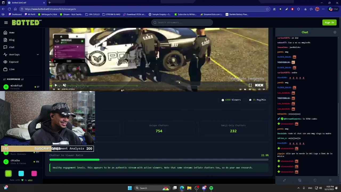Toggle the hide-emotes icon under chat
The height and width of the screenshot is (192, 341).
click(300, 180)
